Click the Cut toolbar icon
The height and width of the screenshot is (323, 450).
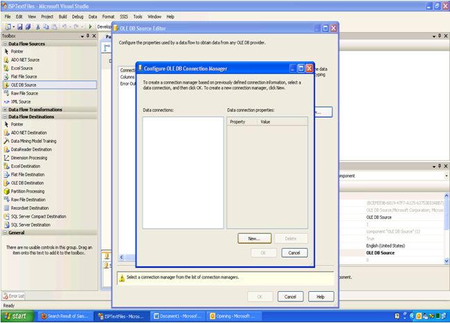coord(38,27)
